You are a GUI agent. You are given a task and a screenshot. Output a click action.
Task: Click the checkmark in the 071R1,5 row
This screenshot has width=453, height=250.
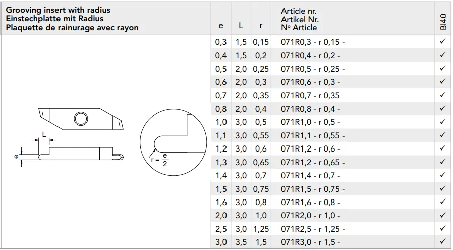442,189
